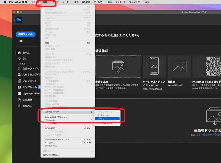Choose 検索 in the edit menu
The image size is (221, 163).
click(68, 43)
